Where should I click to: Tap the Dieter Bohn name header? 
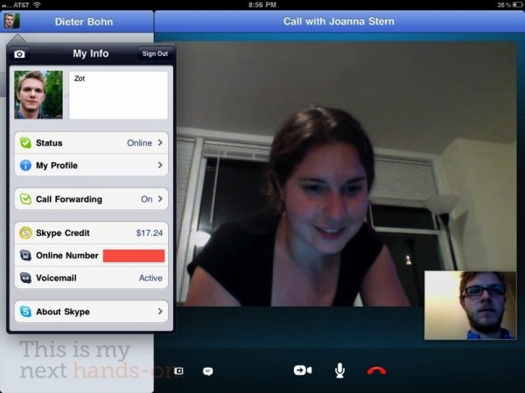click(84, 22)
